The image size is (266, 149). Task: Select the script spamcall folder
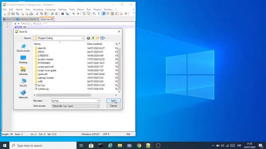point(46,67)
